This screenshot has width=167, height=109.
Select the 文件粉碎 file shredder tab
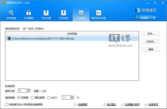click(81, 15)
